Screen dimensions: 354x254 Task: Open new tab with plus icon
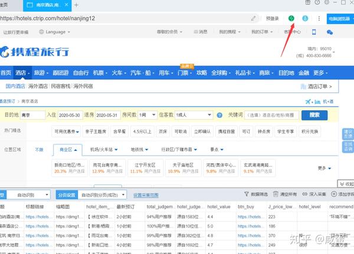76,5
